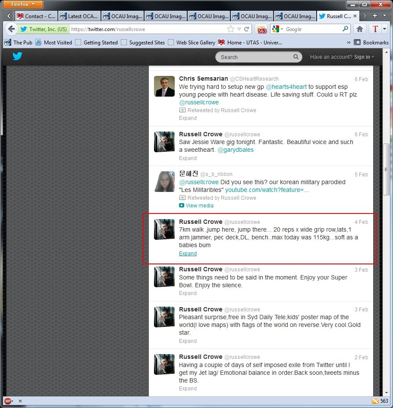Open the list all tabs dropdown

[x=384, y=16]
